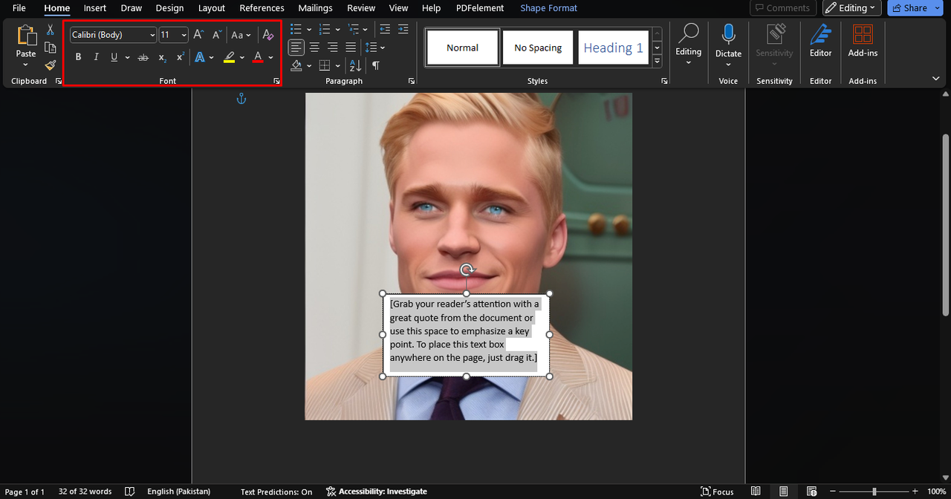This screenshot has width=951, height=499.
Task: Click the 32 of 32 words counter
Action: pyautogui.click(x=85, y=492)
